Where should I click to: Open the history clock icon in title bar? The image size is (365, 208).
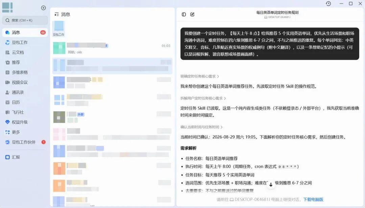pos(328,3)
